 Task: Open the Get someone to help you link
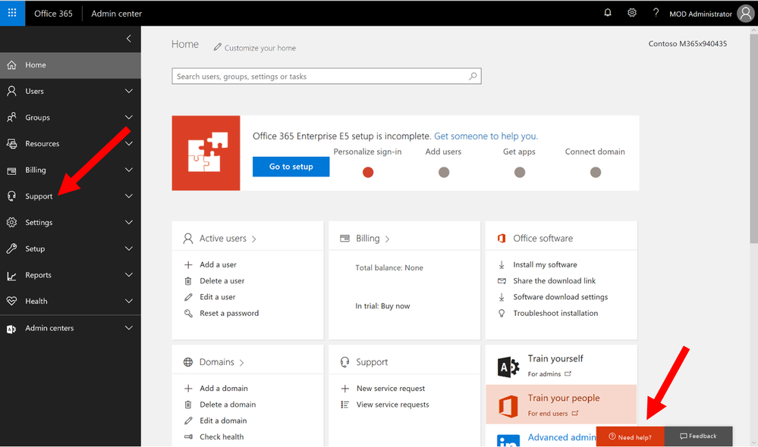486,136
